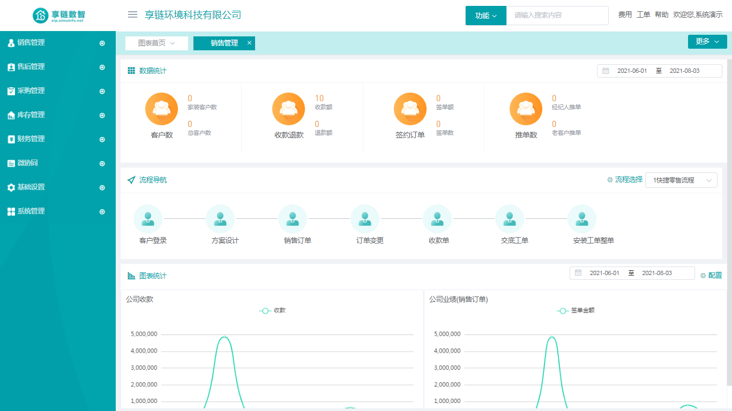Screen dimensions: 732x411
Task: Click the 推单数 statistics icon
Action: coord(526,109)
